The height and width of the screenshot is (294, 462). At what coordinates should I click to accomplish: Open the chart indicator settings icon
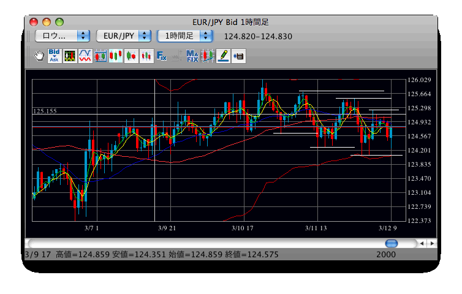coord(70,56)
